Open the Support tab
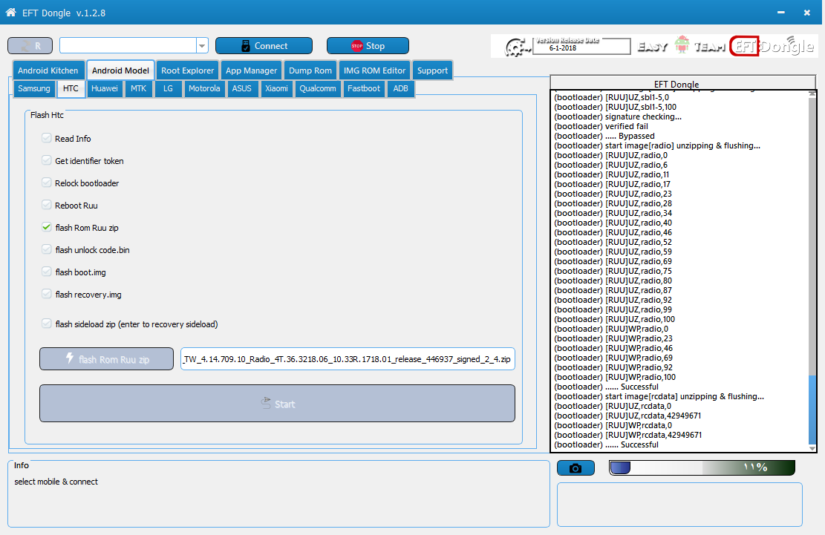825x535 pixels. [432, 70]
